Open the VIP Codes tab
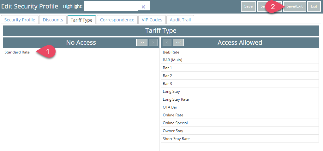This screenshot has width=323, height=151. pos(152,20)
